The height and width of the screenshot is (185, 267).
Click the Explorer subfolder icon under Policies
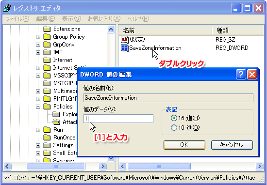point(56,114)
